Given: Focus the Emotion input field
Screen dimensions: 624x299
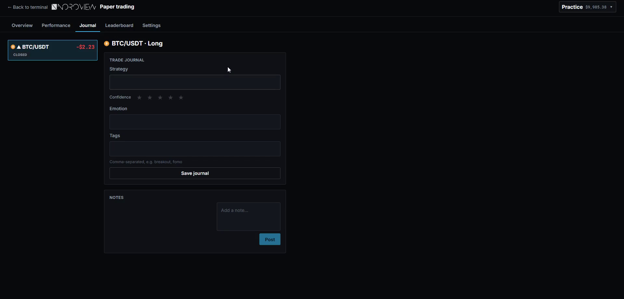Looking at the screenshot, I should pyautogui.click(x=195, y=122).
